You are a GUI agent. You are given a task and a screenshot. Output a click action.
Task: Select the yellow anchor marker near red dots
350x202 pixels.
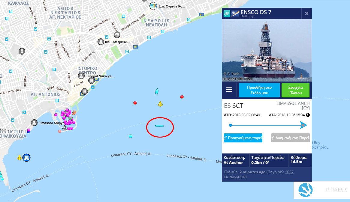coord(160,104)
